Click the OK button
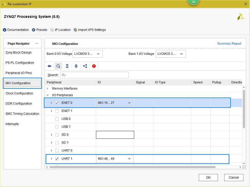This screenshot has width=250, height=187. click(208, 178)
